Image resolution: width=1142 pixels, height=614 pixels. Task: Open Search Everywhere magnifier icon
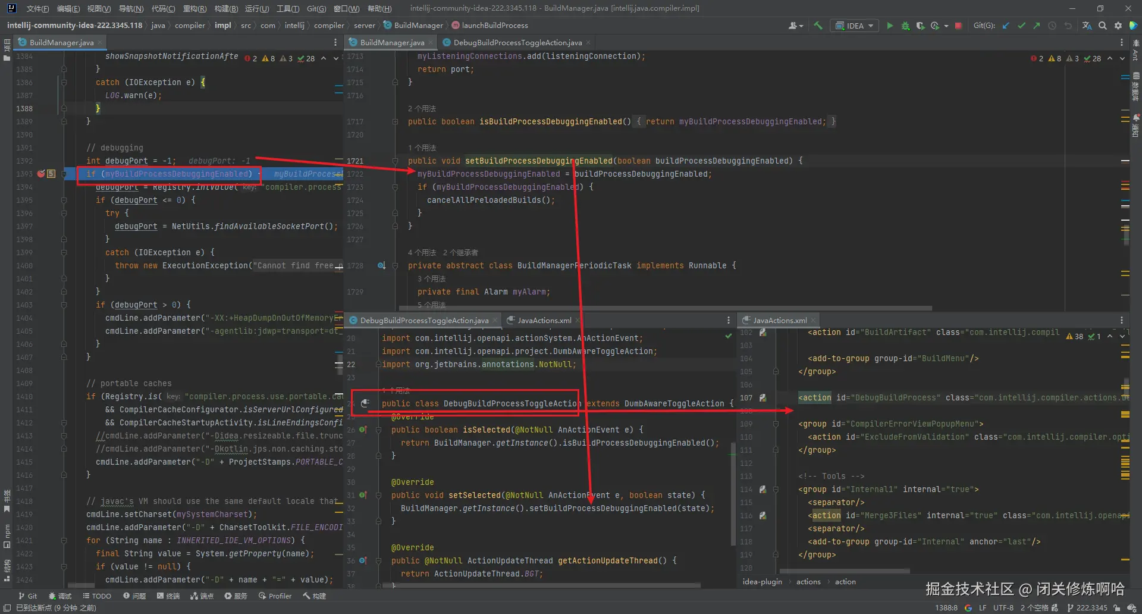1103,26
